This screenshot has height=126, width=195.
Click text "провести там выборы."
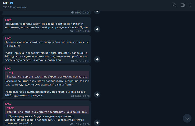click(19, 124)
